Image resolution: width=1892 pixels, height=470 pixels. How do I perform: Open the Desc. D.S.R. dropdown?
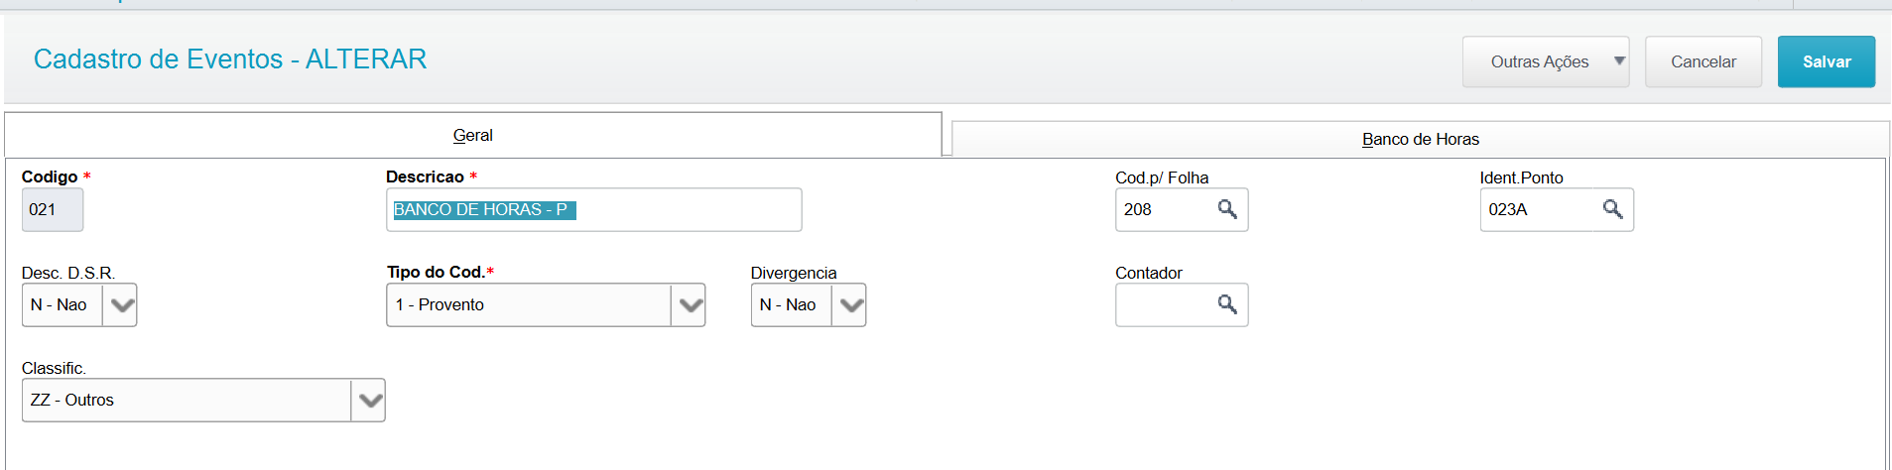point(120,305)
